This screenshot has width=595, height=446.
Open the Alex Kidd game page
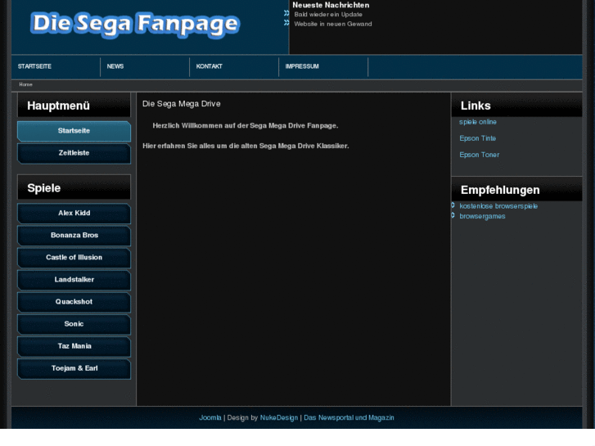pyautogui.click(x=74, y=214)
